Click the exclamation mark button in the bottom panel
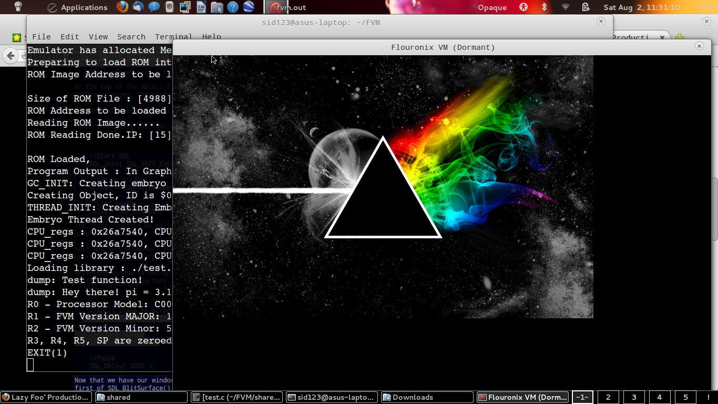 pyautogui.click(x=709, y=397)
